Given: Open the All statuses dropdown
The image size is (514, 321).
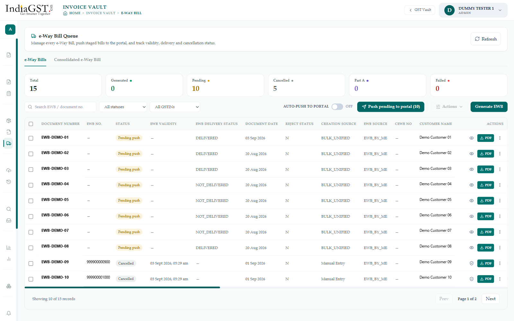Looking at the screenshot, I should 123,107.
